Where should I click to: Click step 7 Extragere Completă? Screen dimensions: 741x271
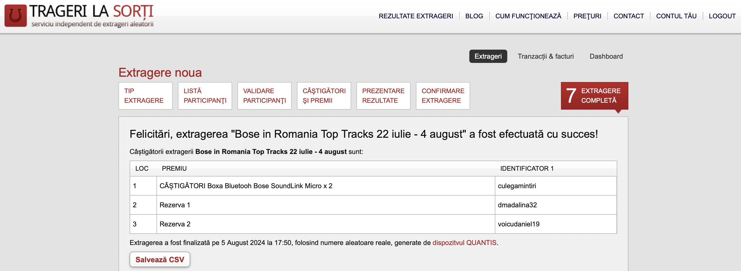(594, 96)
